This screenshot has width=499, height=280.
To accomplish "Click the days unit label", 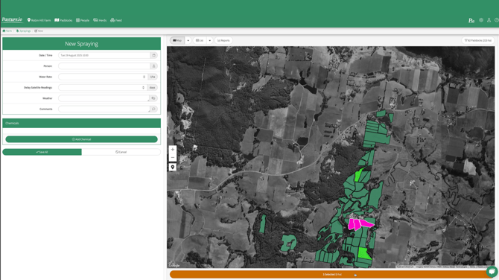I will (153, 88).
